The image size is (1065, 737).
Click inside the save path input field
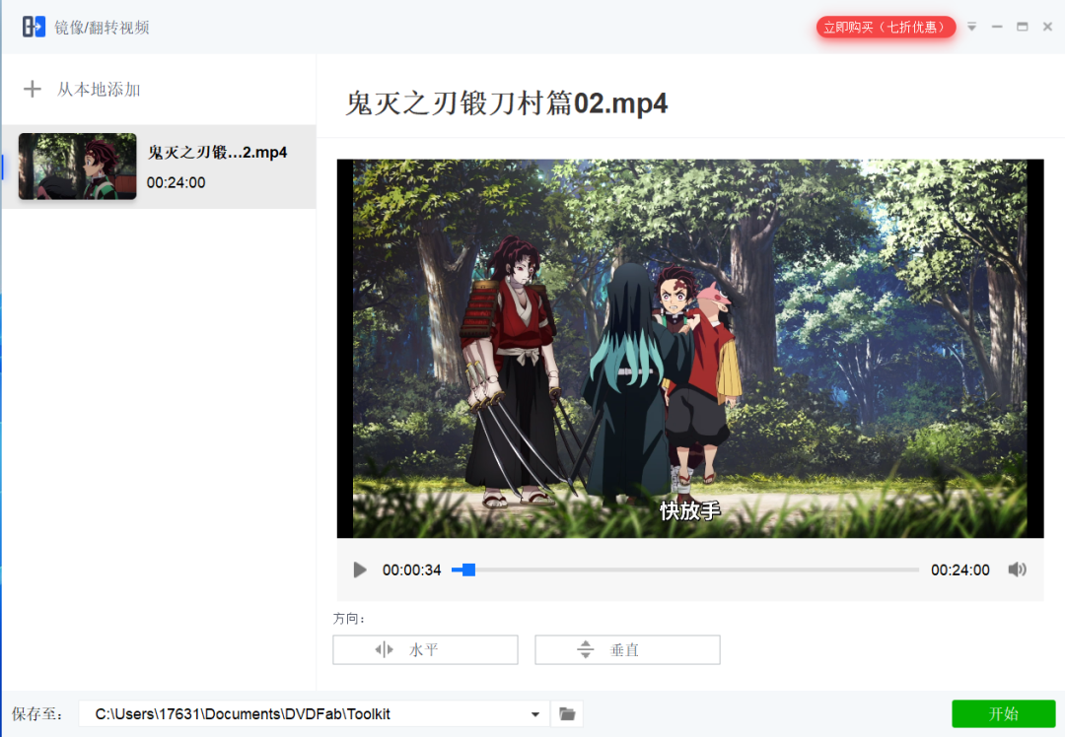pos(296,713)
